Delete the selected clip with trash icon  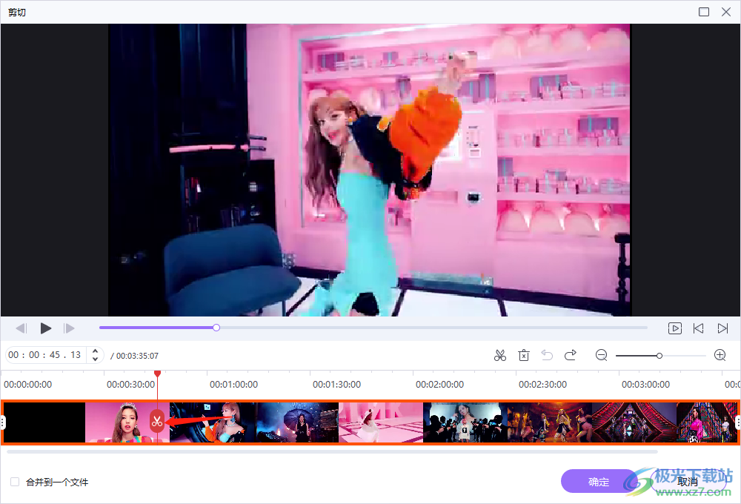tap(524, 356)
